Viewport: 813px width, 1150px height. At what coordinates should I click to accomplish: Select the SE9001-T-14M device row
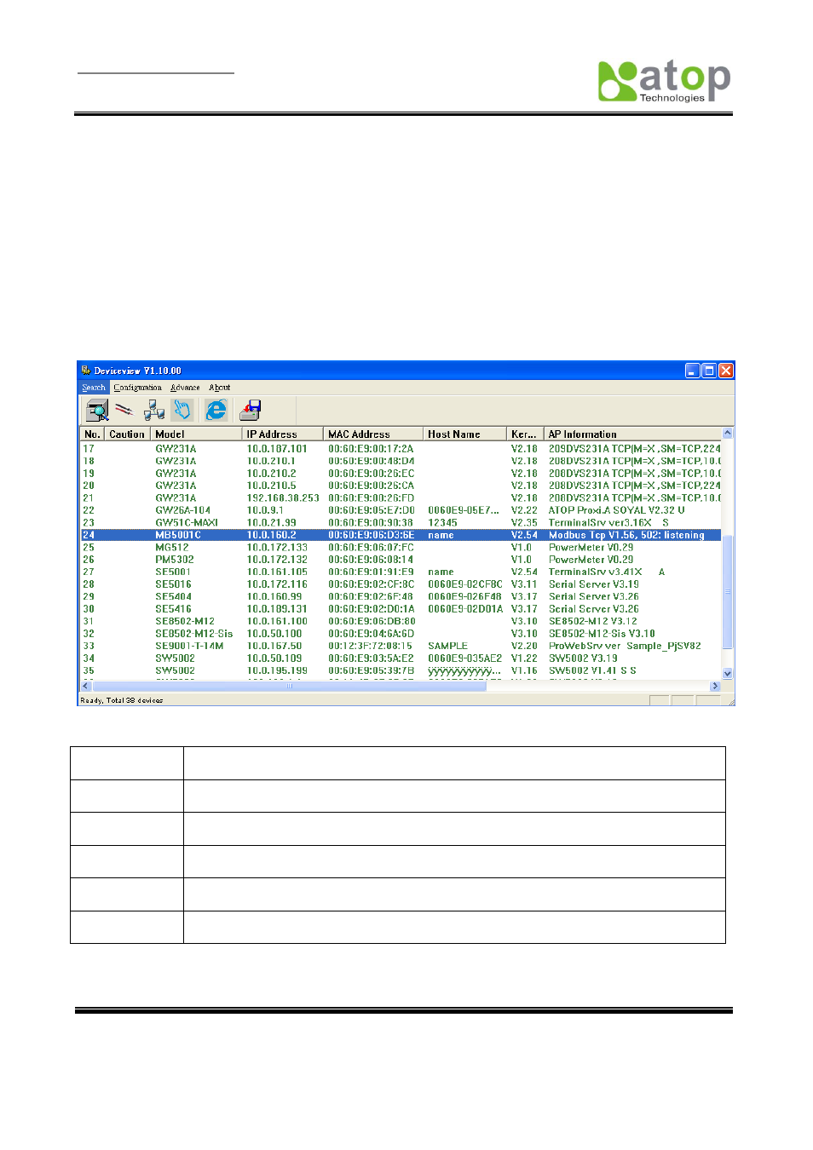pyautogui.click(x=401, y=647)
